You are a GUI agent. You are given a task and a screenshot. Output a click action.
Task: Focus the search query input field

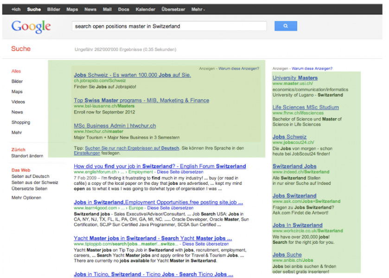point(169,26)
